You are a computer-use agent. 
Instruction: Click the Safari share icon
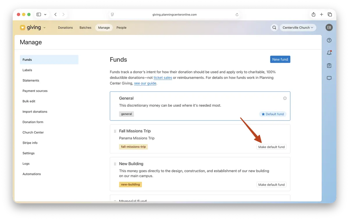coord(314,15)
